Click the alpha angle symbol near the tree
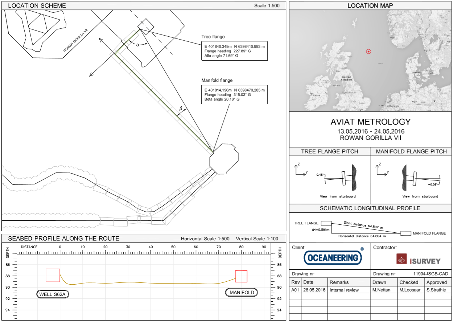 tap(138, 45)
